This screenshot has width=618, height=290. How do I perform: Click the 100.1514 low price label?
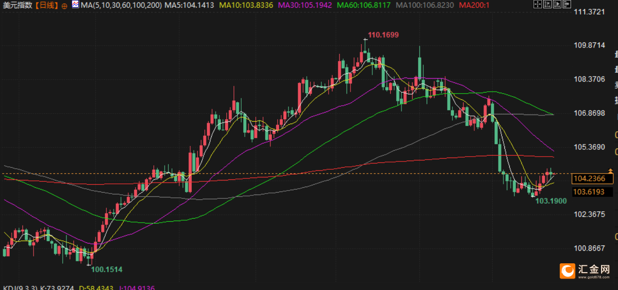coord(107,269)
